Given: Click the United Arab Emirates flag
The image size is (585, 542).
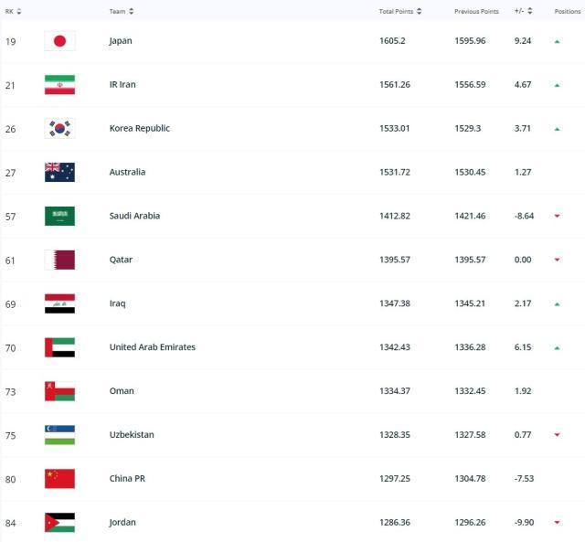Looking at the screenshot, I should point(59,347).
